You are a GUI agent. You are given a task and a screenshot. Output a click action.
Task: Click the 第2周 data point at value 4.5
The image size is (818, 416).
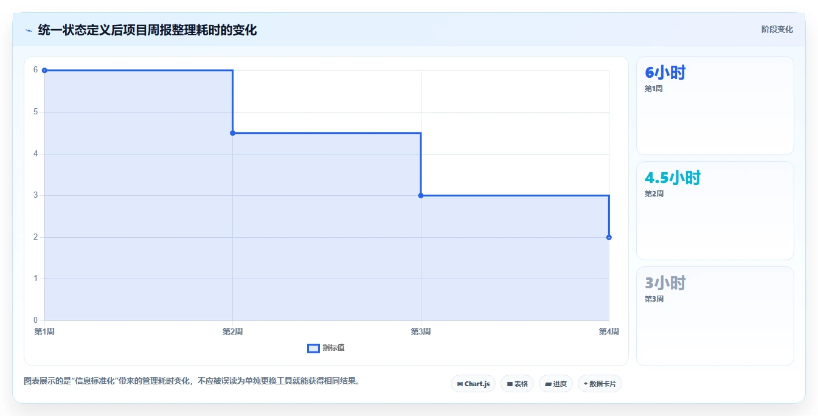coord(232,133)
